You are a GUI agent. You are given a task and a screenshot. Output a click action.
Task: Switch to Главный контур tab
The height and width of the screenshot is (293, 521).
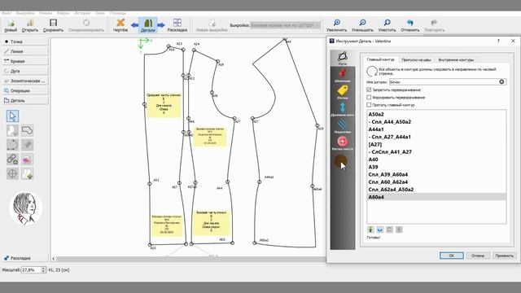coord(380,59)
